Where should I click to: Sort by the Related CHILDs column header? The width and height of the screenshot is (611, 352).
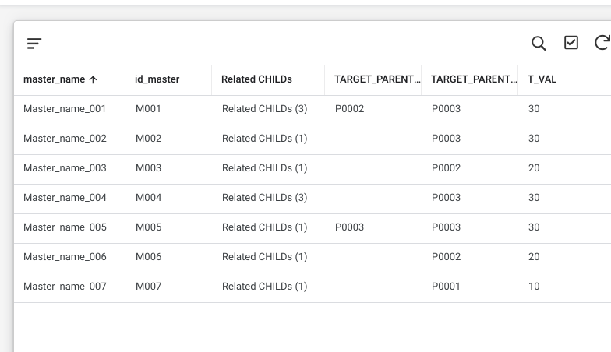[x=256, y=79]
